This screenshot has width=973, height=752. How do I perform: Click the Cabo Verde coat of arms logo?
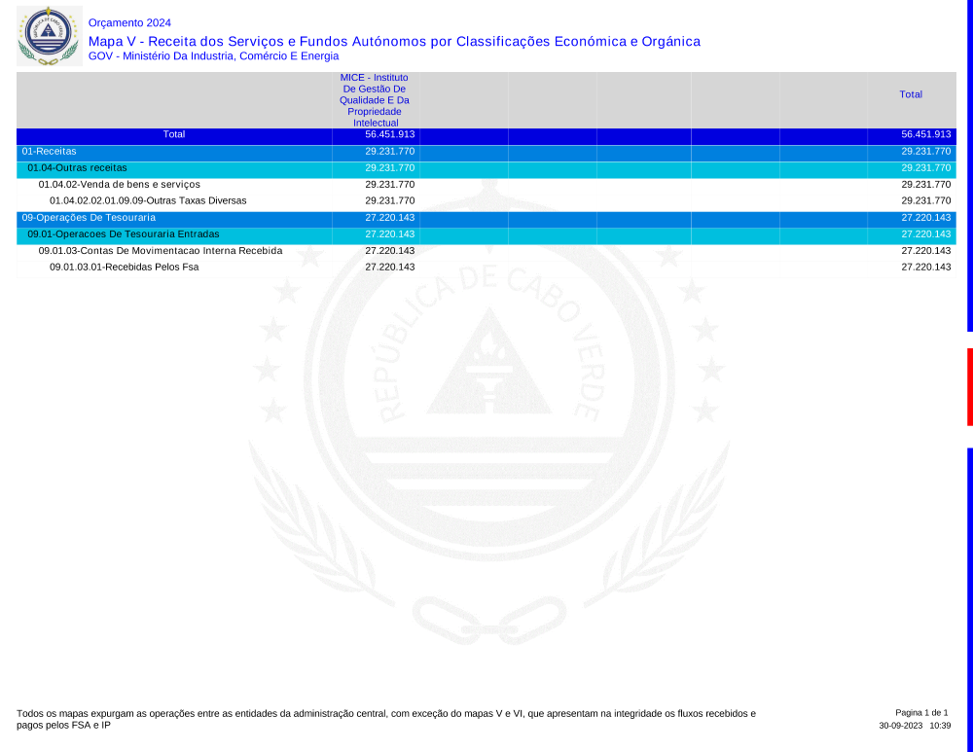(49, 36)
